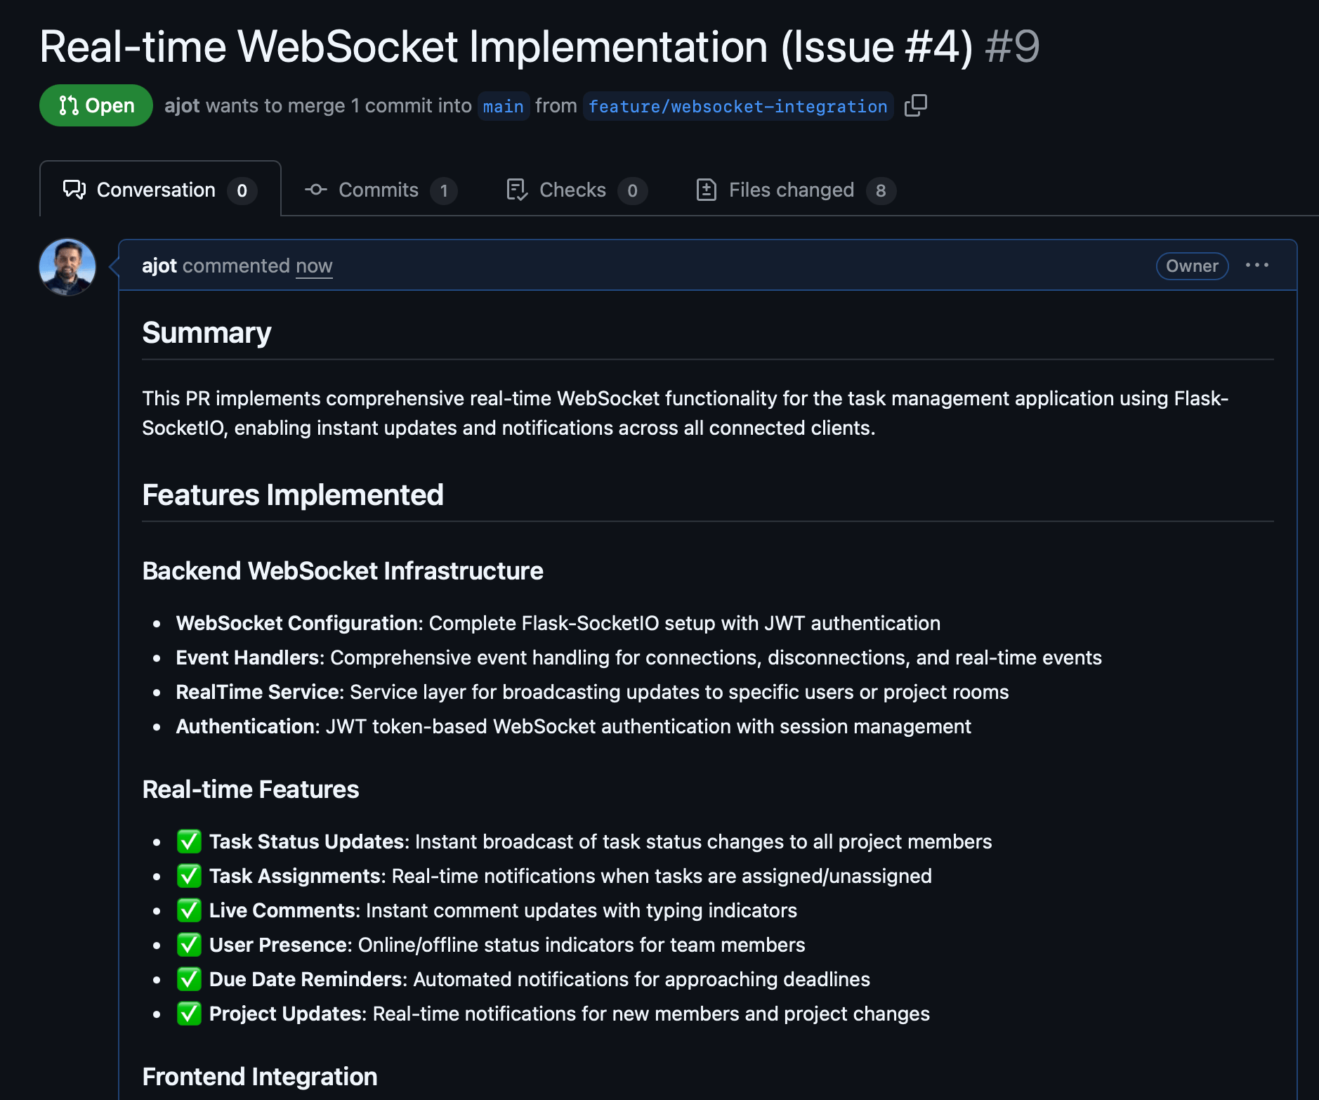
Task: Click the Summary heading
Action: (x=206, y=333)
